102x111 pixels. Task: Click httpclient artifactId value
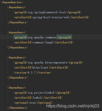[x=40, y=68]
